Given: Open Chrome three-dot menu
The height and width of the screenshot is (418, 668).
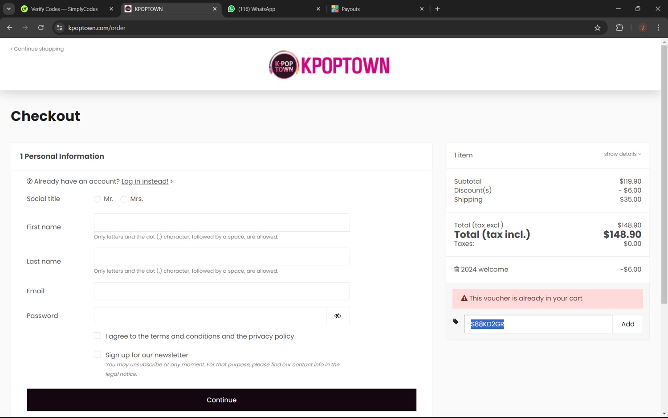Looking at the screenshot, I should (658, 28).
